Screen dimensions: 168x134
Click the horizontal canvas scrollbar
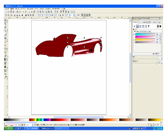pyautogui.click(x=78, y=117)
